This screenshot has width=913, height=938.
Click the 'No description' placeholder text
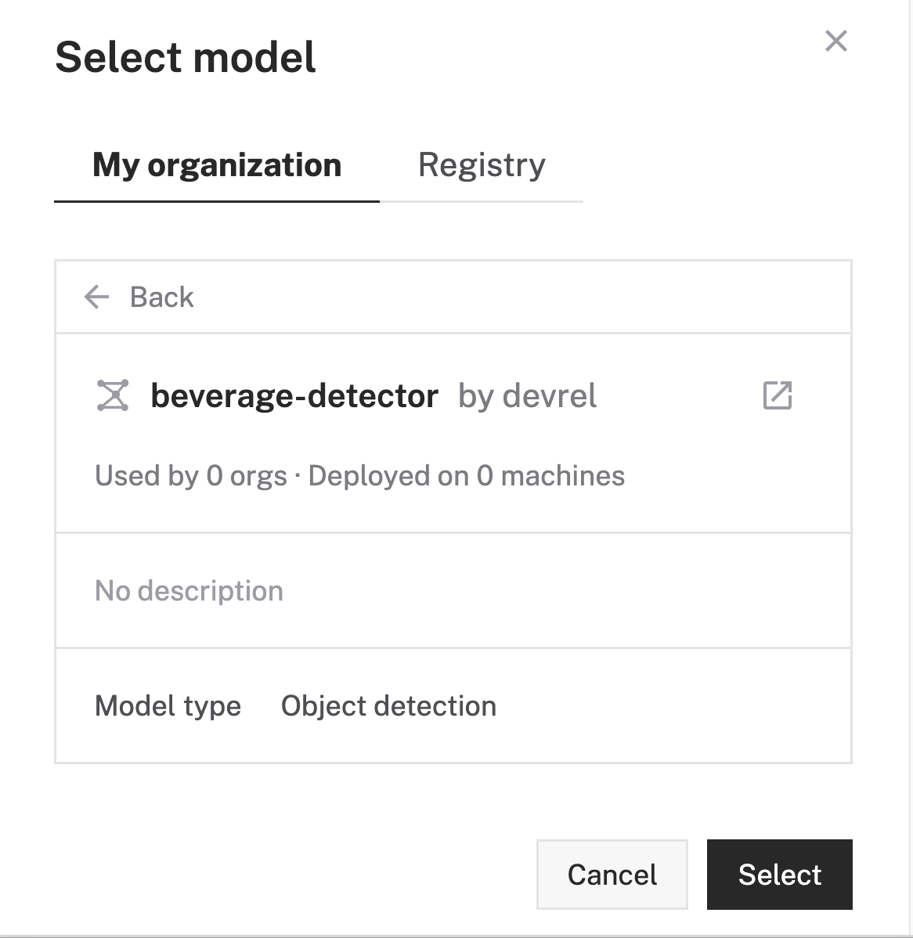[189, 590]
